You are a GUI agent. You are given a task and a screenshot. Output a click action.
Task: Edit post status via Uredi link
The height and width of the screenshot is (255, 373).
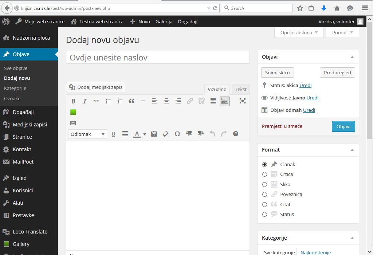[306, 85]
